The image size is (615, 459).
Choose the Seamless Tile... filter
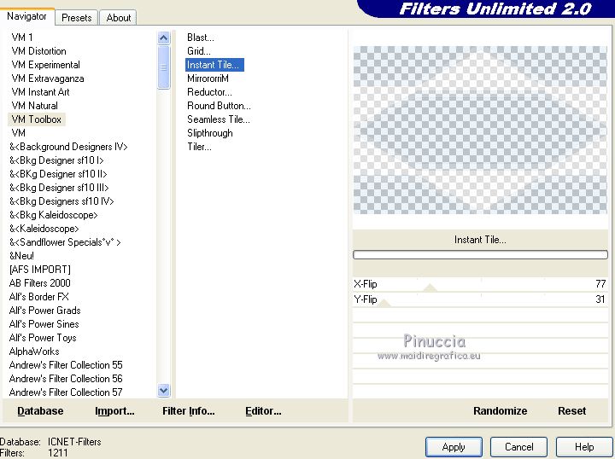point(219,119)
